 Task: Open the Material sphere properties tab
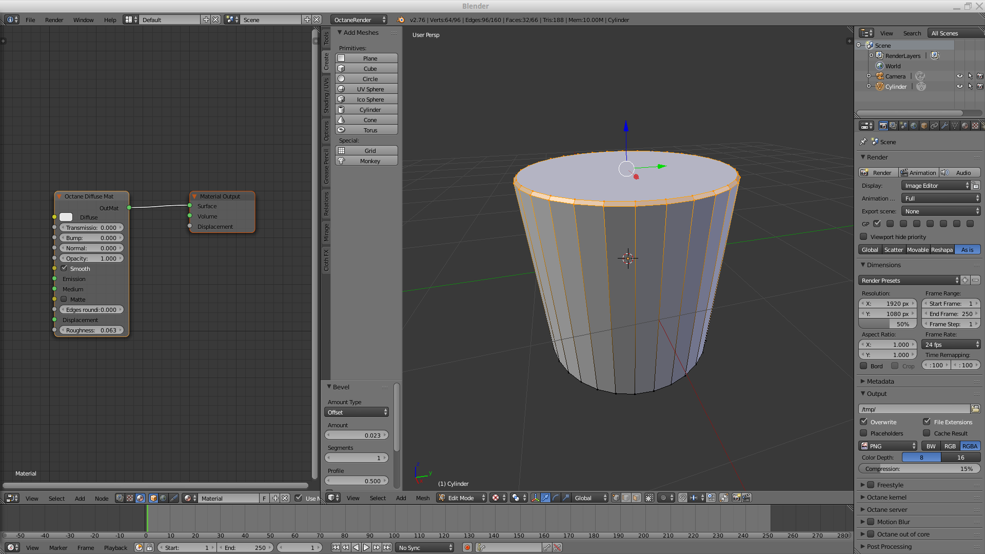click(x=965, y=126)
